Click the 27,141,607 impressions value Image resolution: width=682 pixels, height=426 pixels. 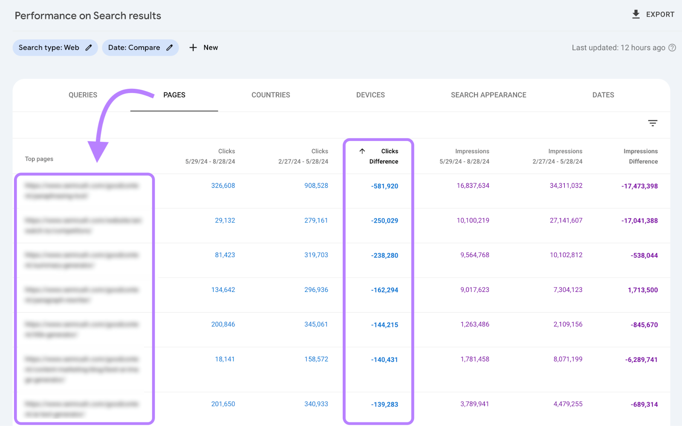tap(566, 220)
